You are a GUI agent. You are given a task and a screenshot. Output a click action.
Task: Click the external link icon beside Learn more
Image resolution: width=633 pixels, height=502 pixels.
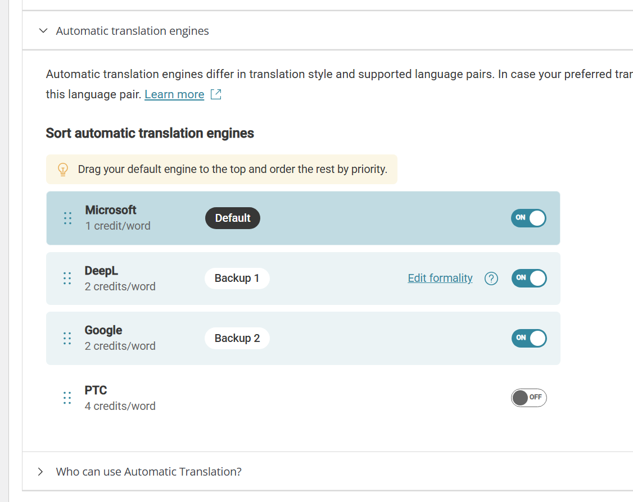pos(216,94)
